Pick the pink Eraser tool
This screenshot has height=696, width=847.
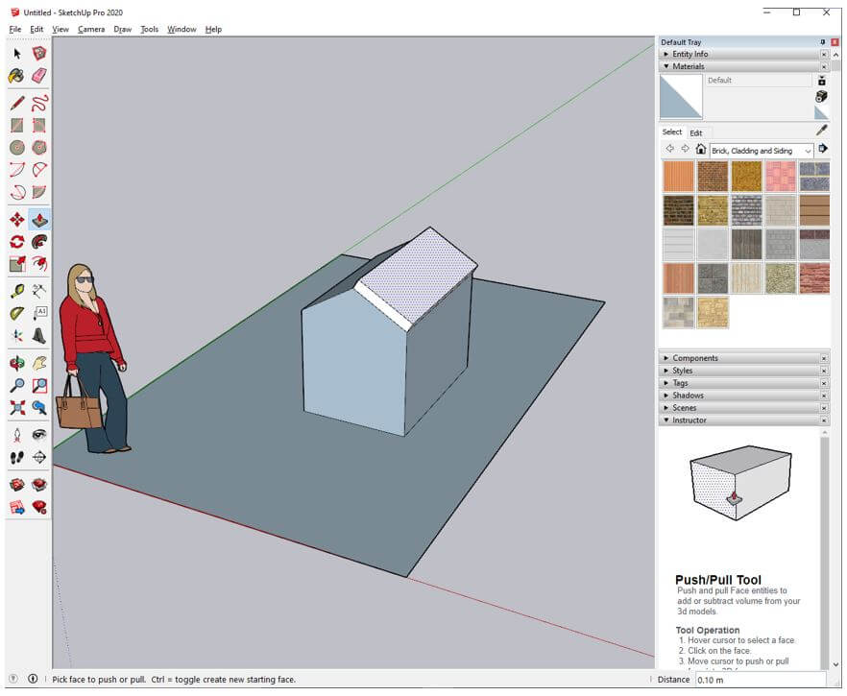pyautogui.click(x=38, y=76)
